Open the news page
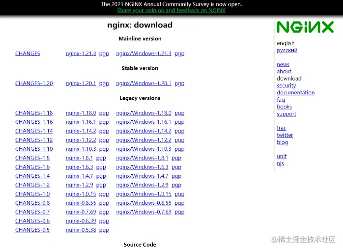 coord(283,65)
